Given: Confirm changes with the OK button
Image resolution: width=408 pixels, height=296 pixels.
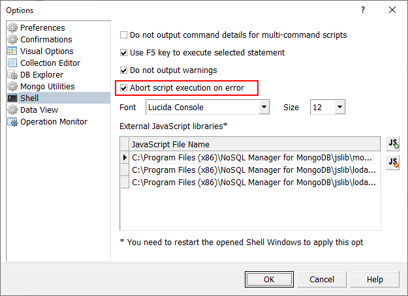Looking at the screenshot, I should click(x=268, y=279).
